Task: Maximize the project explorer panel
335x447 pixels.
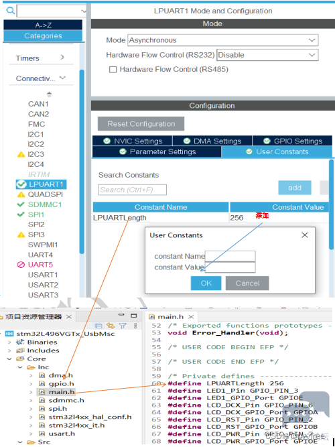Action: click(x=134, y=316)
